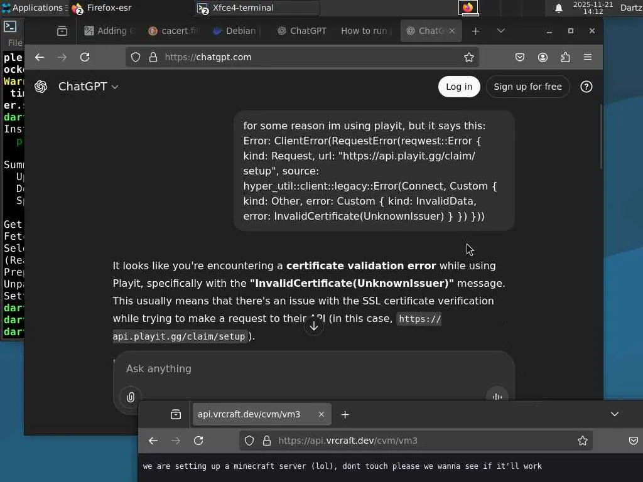This screenshot has height=482, width=643.
Task: Click the scroll to bottom arrow button
Action: click(x=314, y=326)
